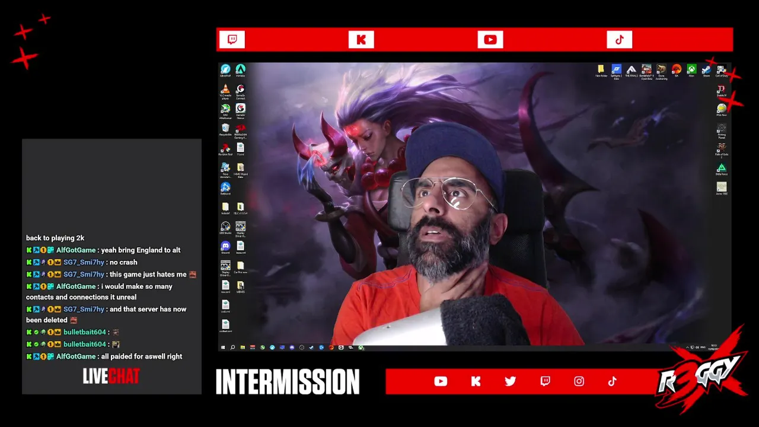Click the TikTok icon in bottom social bar
Image resolution: width=759 pixels, height=427 pixels.
(x=613, y=381)
